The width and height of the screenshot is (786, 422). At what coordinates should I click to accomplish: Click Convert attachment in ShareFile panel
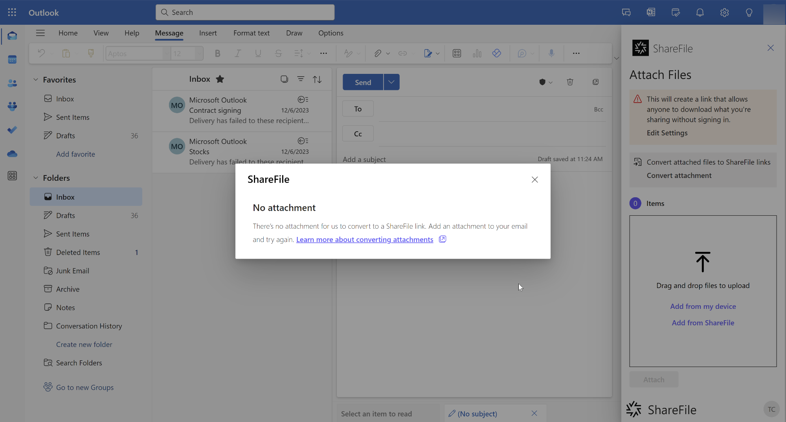pos(679,176)
